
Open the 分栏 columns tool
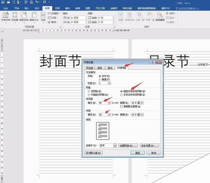[43, 17]
